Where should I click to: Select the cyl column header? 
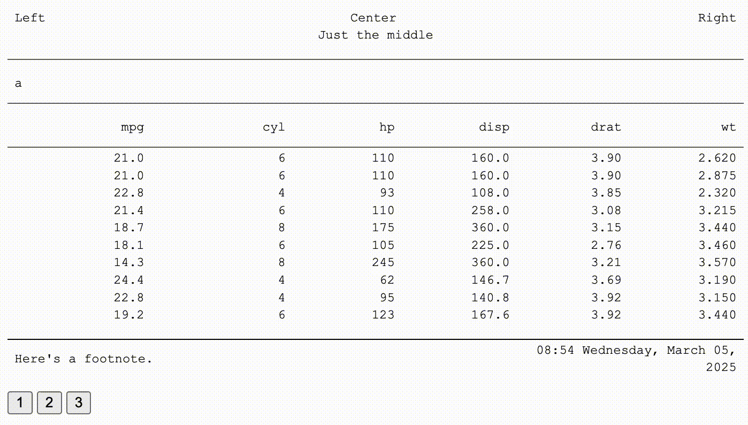point(273,127)
